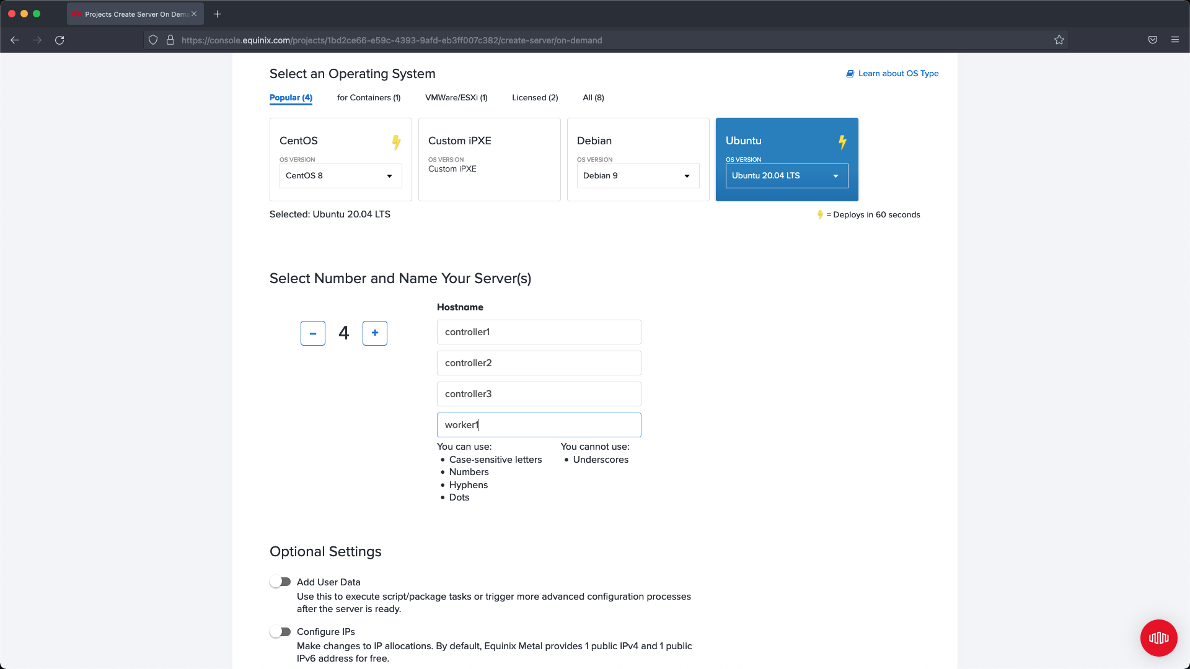Viewport: 1190px width, 669px height.
Task: Click the controller2 hostname field
Action: 539,363
